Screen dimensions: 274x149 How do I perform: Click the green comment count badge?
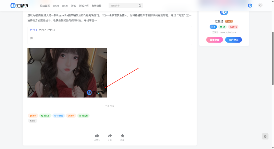pos(222,27)
